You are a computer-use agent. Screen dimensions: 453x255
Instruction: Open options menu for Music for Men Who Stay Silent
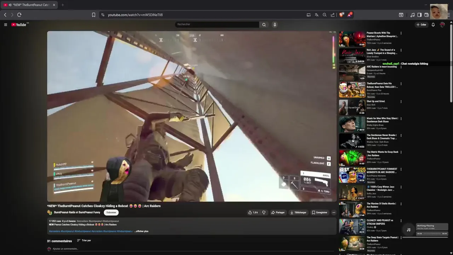click(401, 119)
